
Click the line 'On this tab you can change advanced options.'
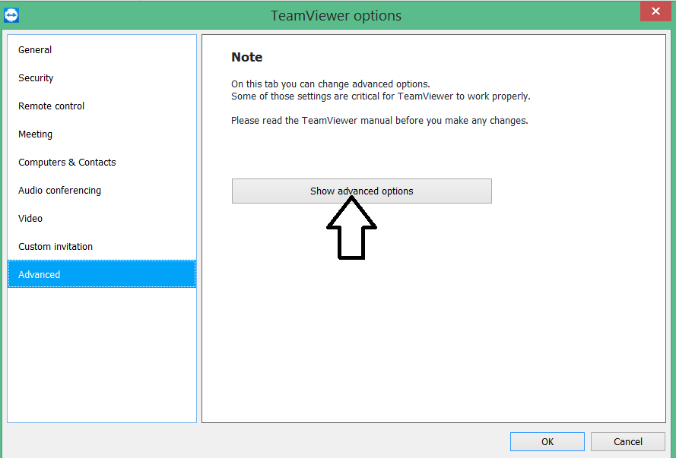click(331, 84)
